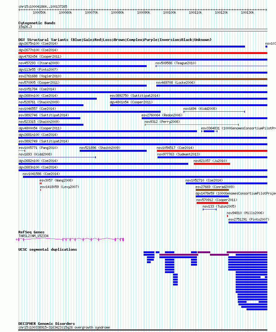
Task: Click the DGV Structural Variants track title
Action: tap(115, 40)
